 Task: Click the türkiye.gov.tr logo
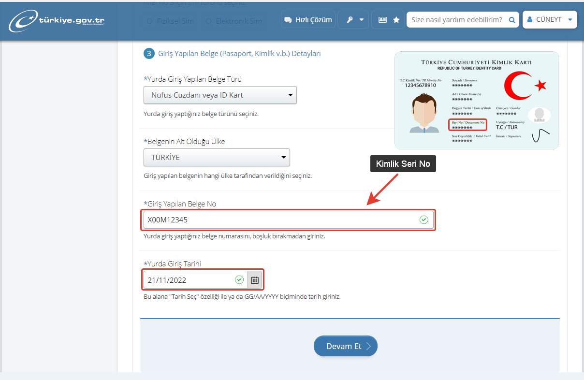coord(57,20)
